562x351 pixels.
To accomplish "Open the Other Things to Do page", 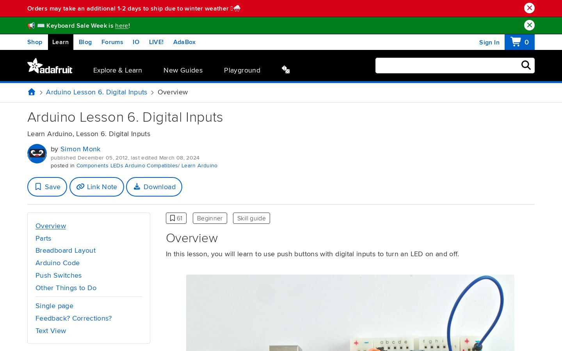I will (x=66, y=288).
